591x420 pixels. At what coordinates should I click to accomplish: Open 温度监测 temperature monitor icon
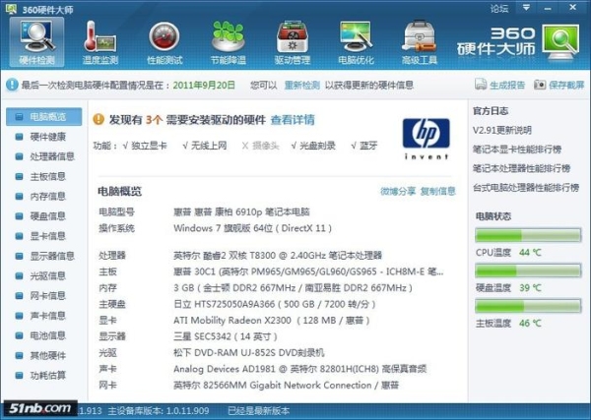[x=100, y=42]
